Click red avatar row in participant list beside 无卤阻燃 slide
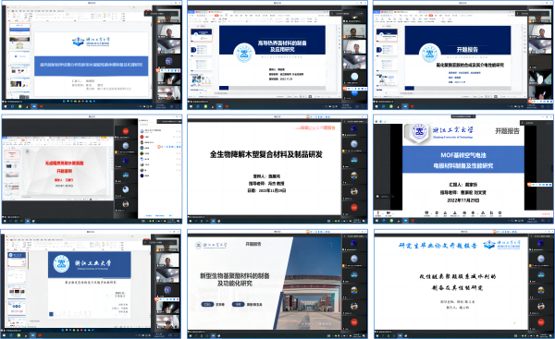555x339 pixels. point(160,137)
